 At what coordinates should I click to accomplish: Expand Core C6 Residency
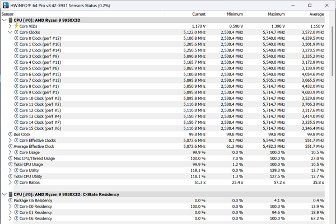pos(10,218)
